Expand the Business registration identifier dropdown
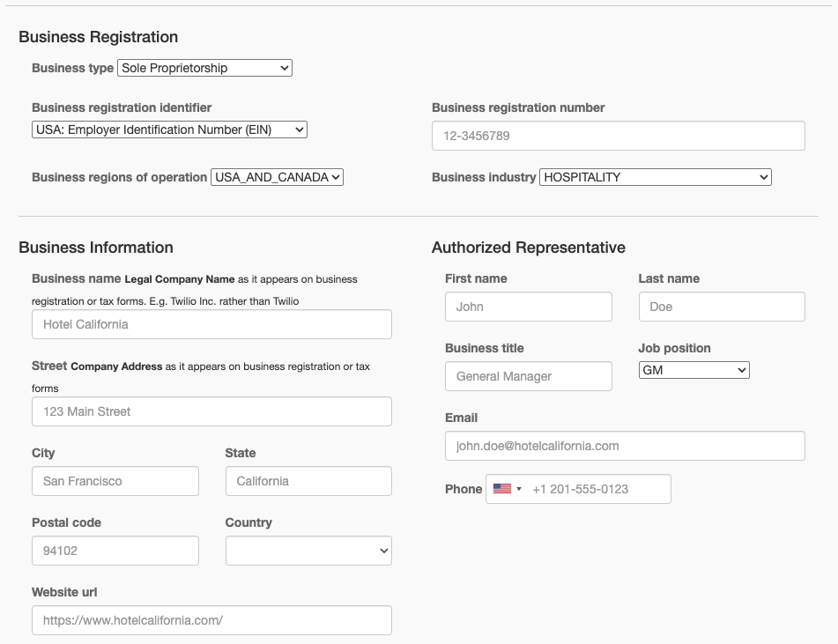838x644 pixels. tap(169, 130)
